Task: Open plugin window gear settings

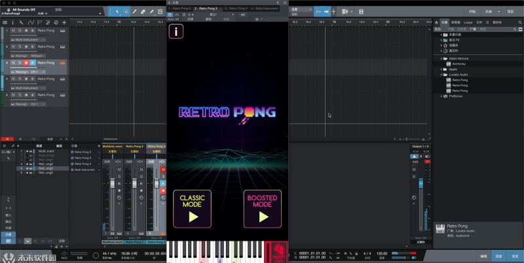Action: [x=257, y=20]
